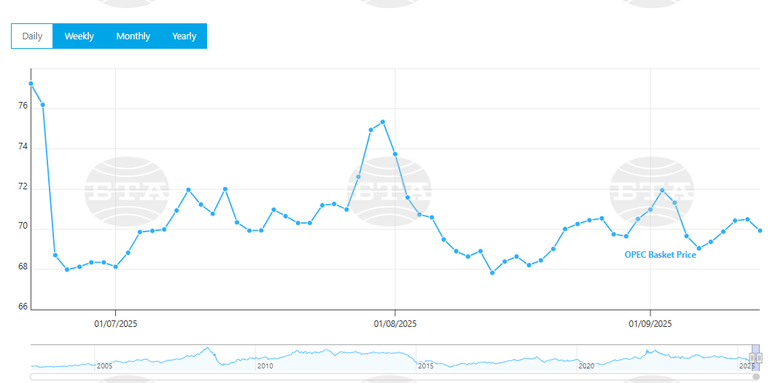
Task: Click the 01/09/2025 x-axis label
Action: pos(650,323)
